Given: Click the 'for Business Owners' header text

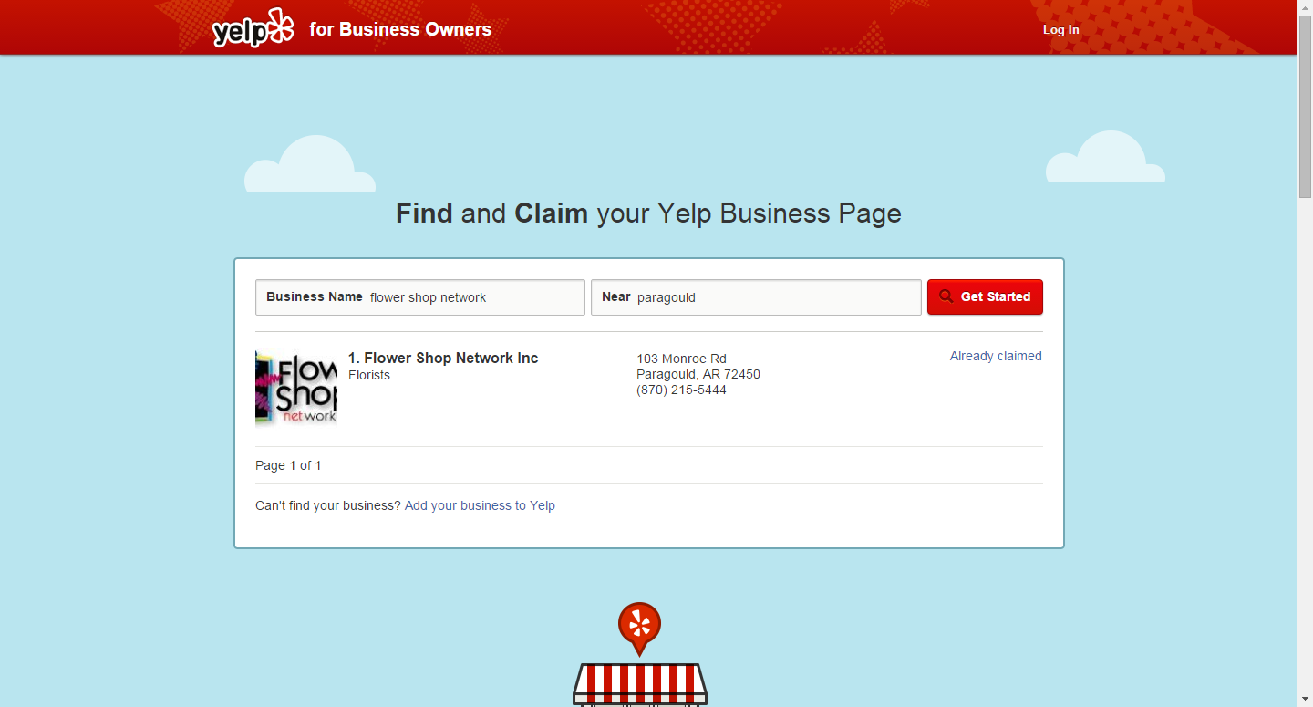Looking at the screenshot, I should [400, 29].
